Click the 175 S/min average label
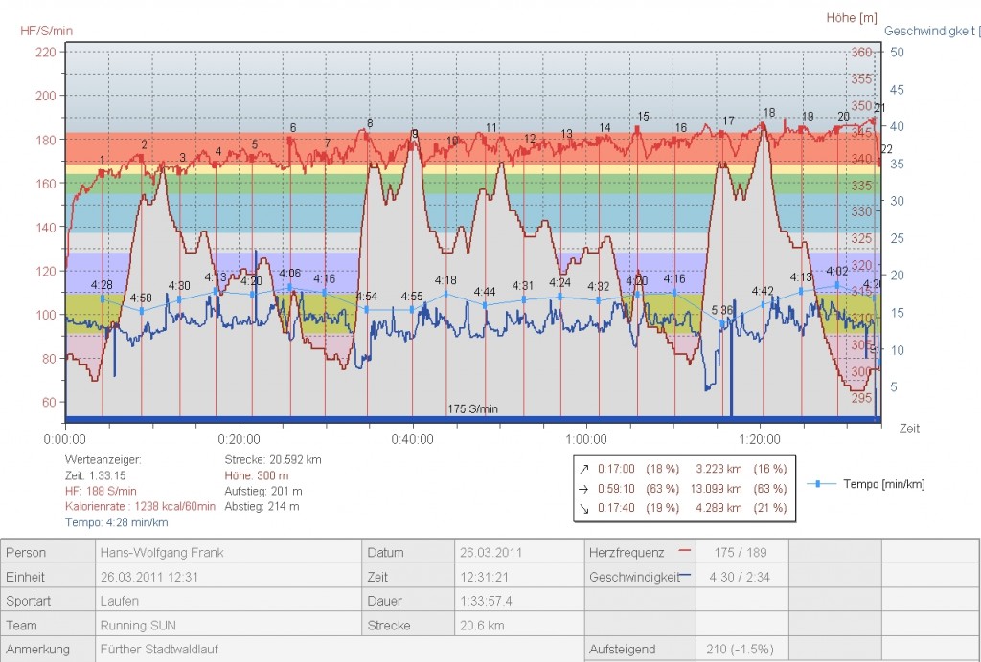This screenshot has width=981, height=662. point(473,408)
